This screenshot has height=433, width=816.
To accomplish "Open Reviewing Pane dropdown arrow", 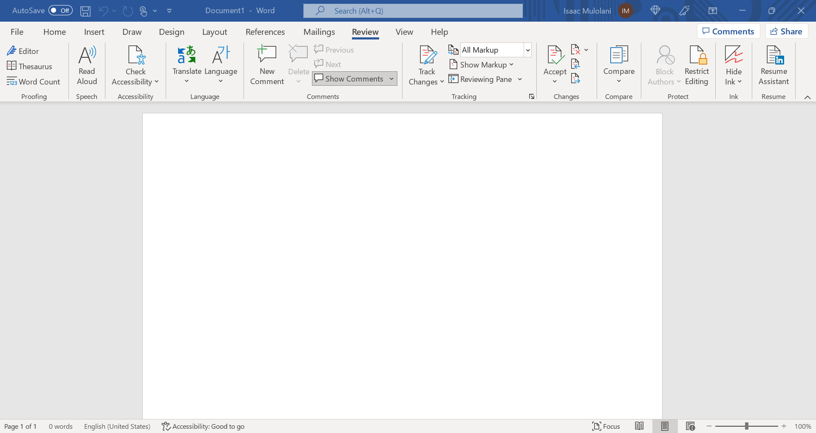I will click(520, 79).
